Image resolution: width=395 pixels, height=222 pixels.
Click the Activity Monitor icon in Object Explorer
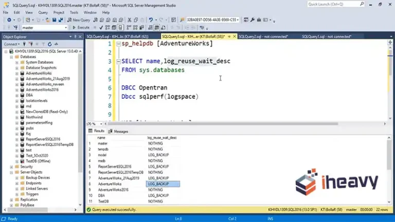(56, 44)
